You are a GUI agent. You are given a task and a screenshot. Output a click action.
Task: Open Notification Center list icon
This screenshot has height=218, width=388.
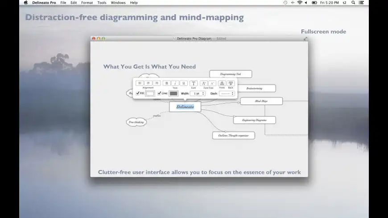[361, 3]
